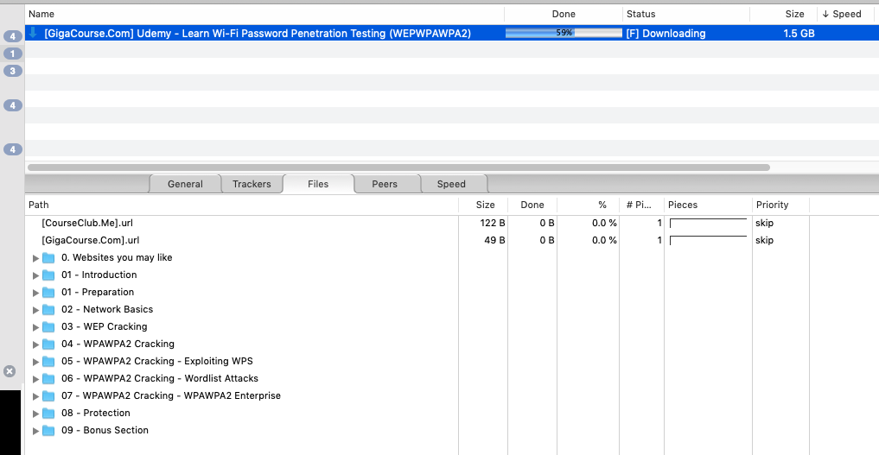Click folder icon of "02 - Network Basics"
The width and height of the screenshot is (879, 455).
(48, 310)
